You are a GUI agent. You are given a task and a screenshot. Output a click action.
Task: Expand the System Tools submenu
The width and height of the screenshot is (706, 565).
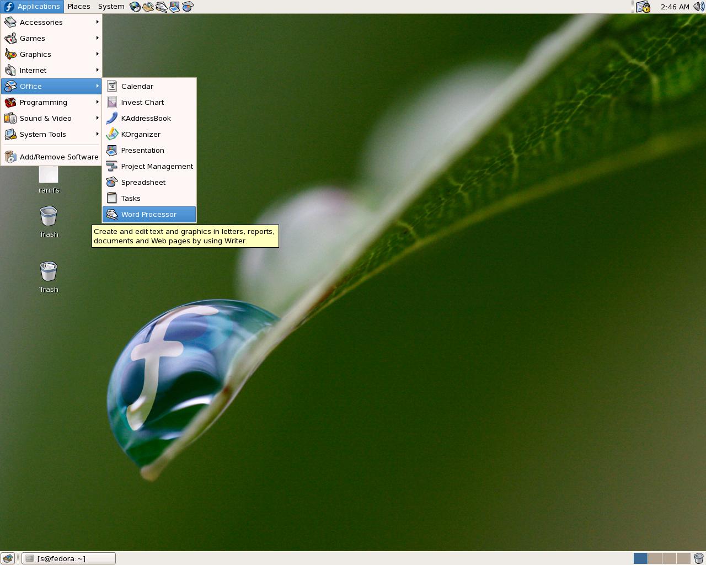pos(51,134)
